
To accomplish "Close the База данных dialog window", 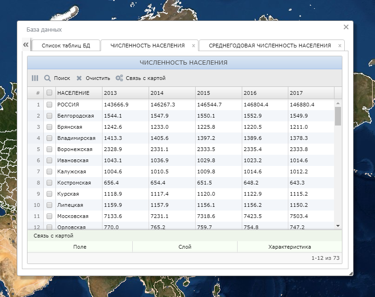I will click(346, 27).
